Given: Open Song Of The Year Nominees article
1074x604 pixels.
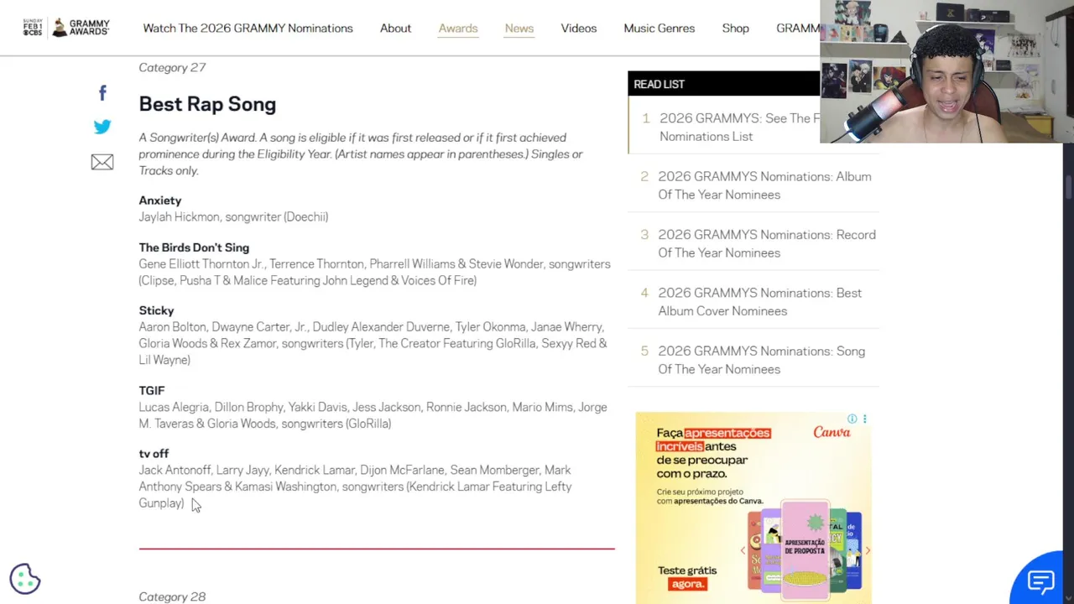Looking at the screenshot, I should click(761, 360).
